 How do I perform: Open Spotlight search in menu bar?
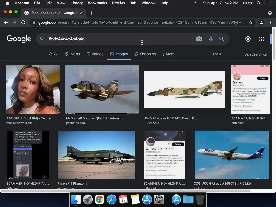258,3
